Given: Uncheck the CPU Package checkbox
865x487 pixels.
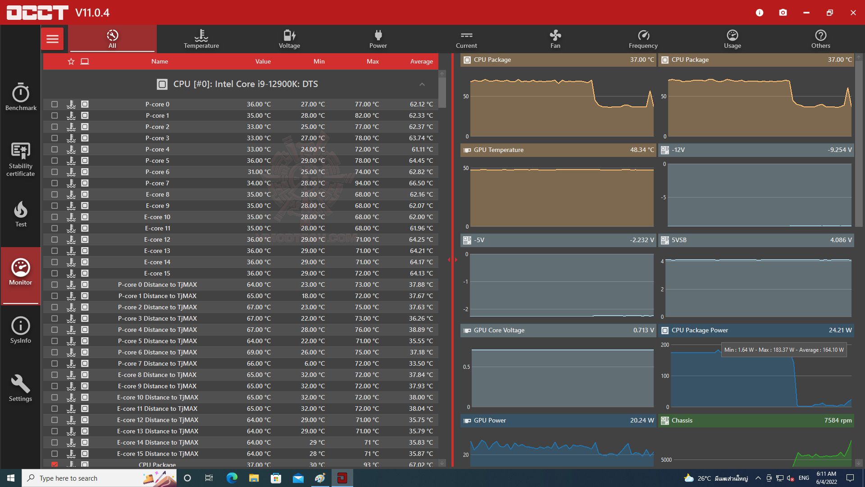Looking at the screenshot, I should tap(55, 464).
